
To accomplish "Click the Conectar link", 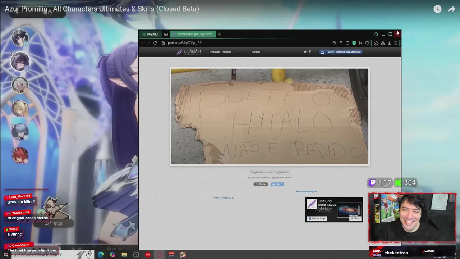I will click(x=256, y=52).
